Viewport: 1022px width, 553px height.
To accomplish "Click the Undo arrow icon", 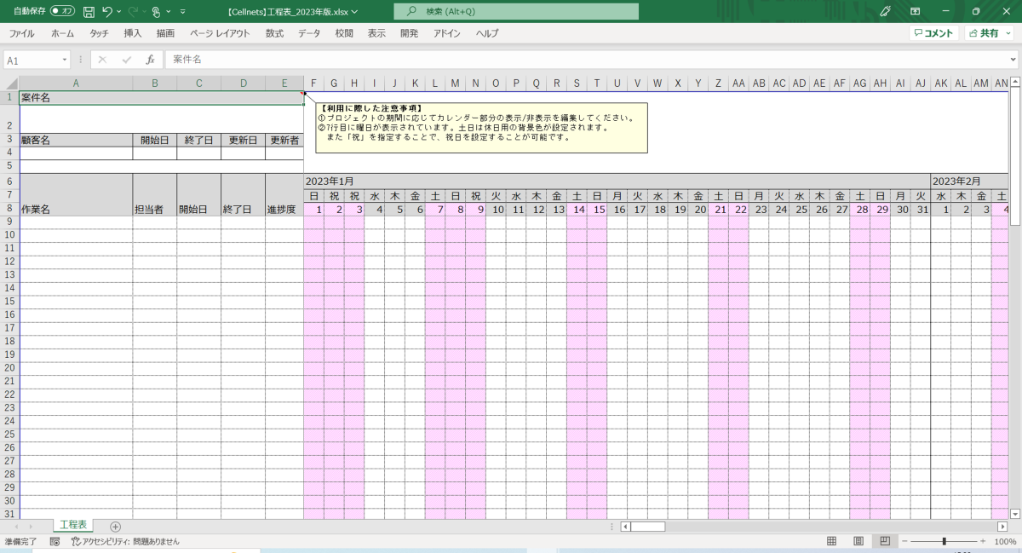I will pos(106,12).
